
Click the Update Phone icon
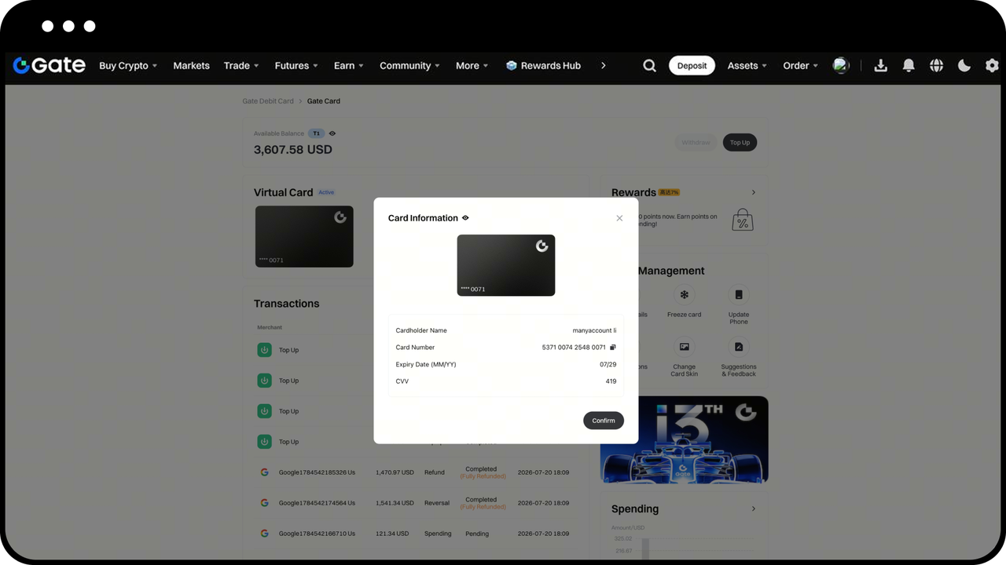click(x=739, y=295)
